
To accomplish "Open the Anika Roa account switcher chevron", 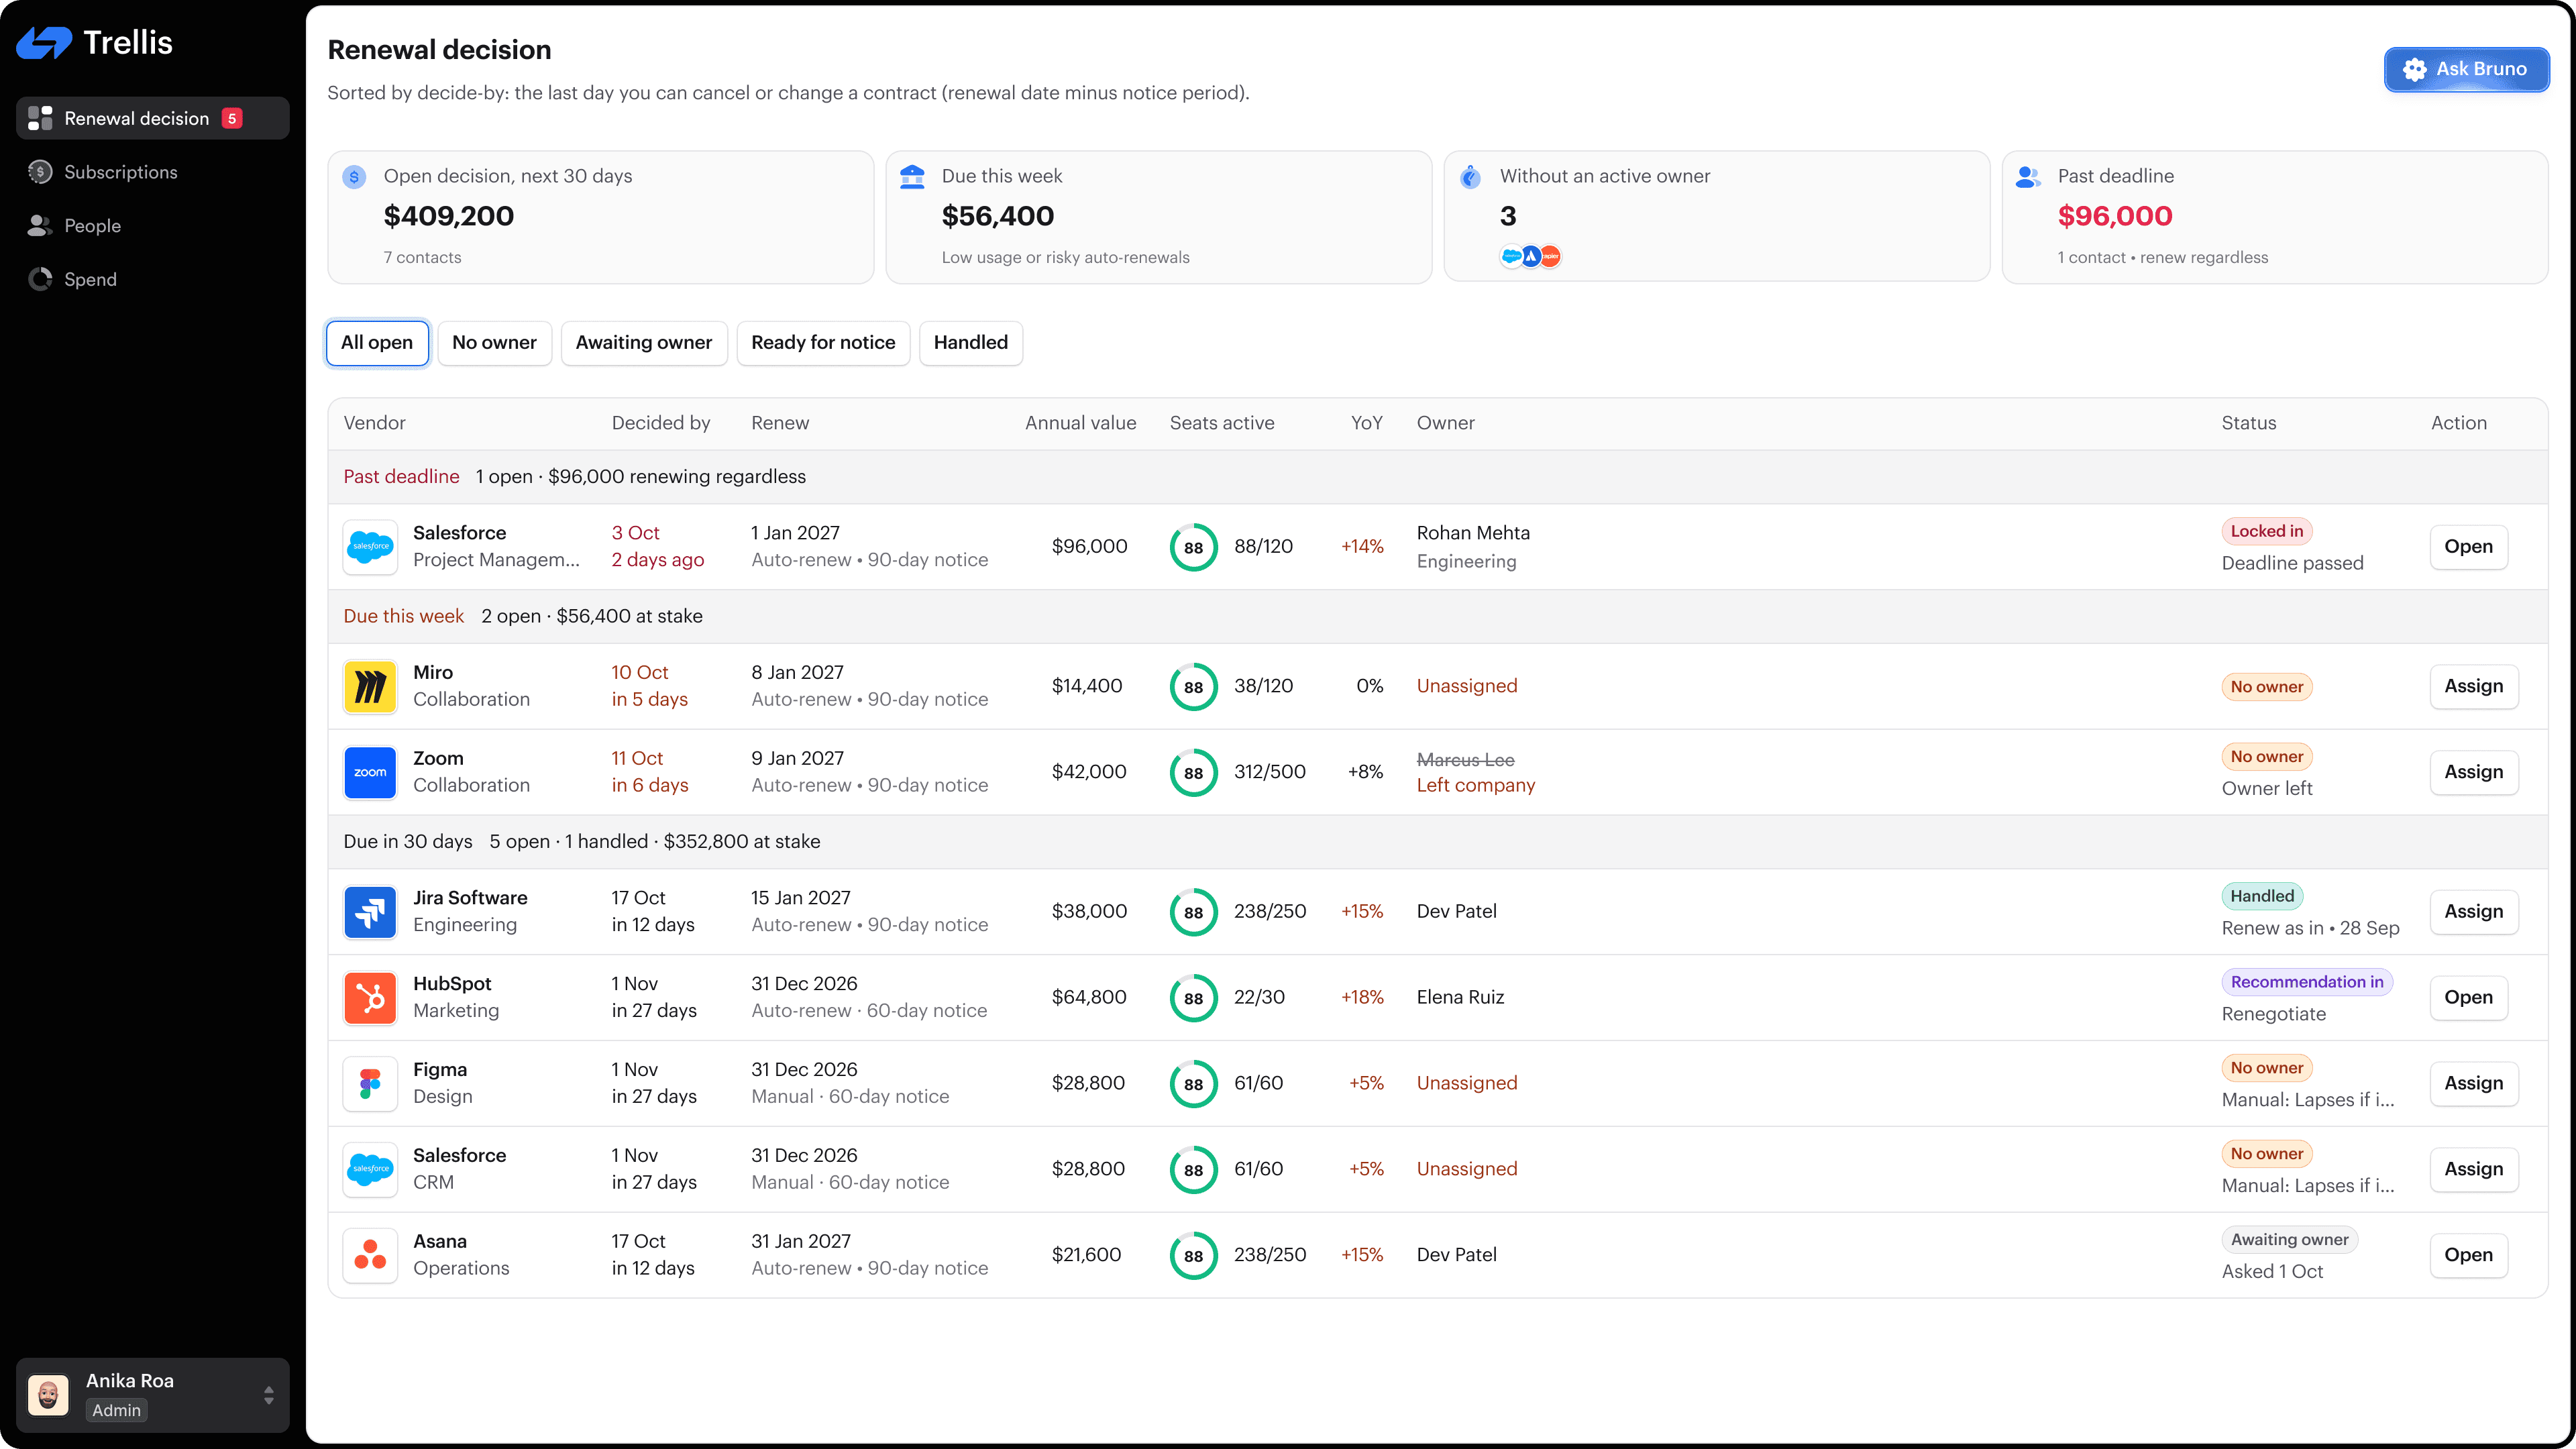I will (x=268, y=1395).
